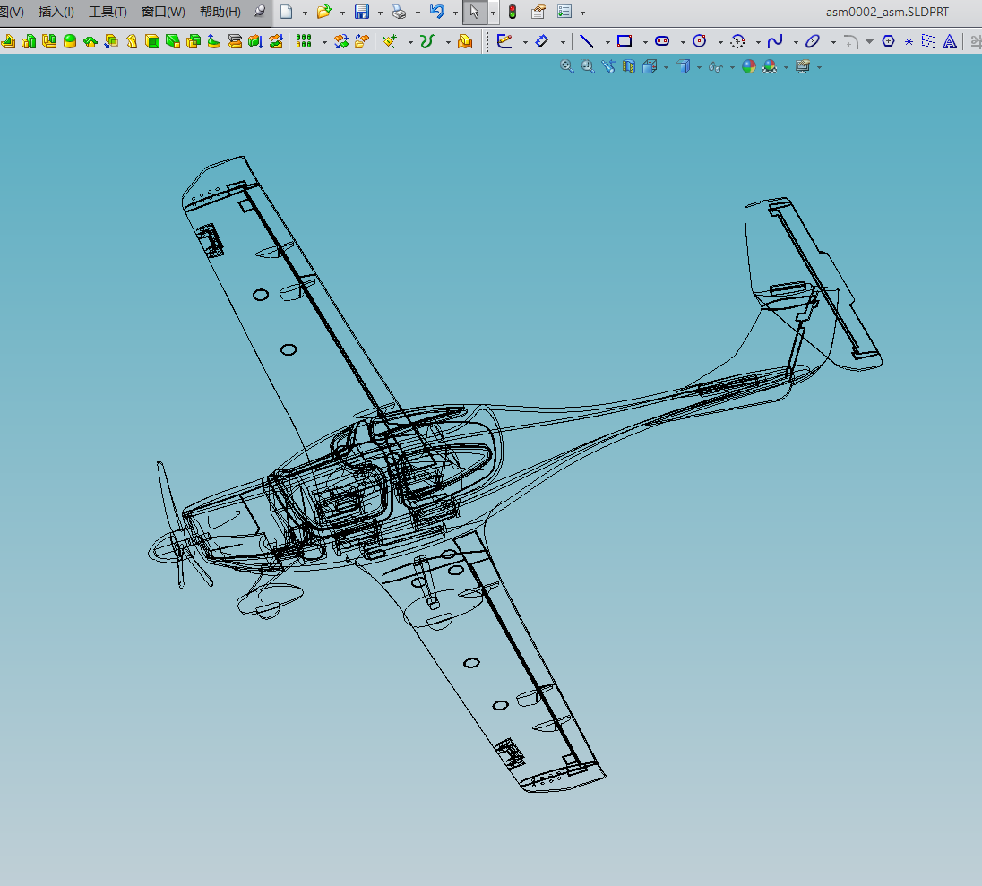This screenshot has height=886, width=982.
Task: Click the Zoom to Fit magnifier
Action: click(x=567, y=66)
